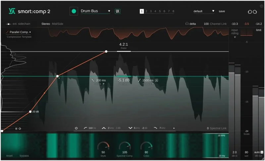Click the 1500 ms release value
Viewport: 265px width, 161px height.
pos(148,80)
